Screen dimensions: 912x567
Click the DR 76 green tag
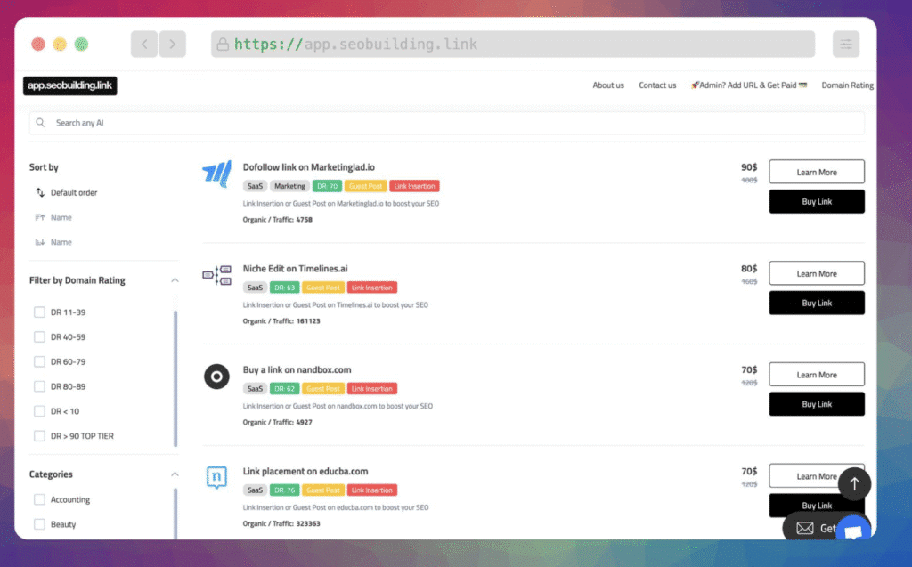284,490
